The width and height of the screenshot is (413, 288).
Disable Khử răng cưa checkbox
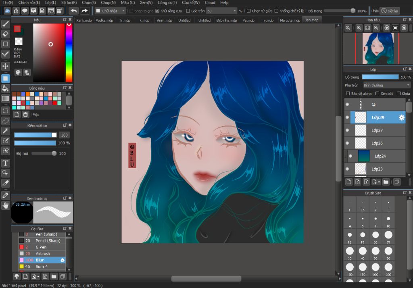(157, 11)
